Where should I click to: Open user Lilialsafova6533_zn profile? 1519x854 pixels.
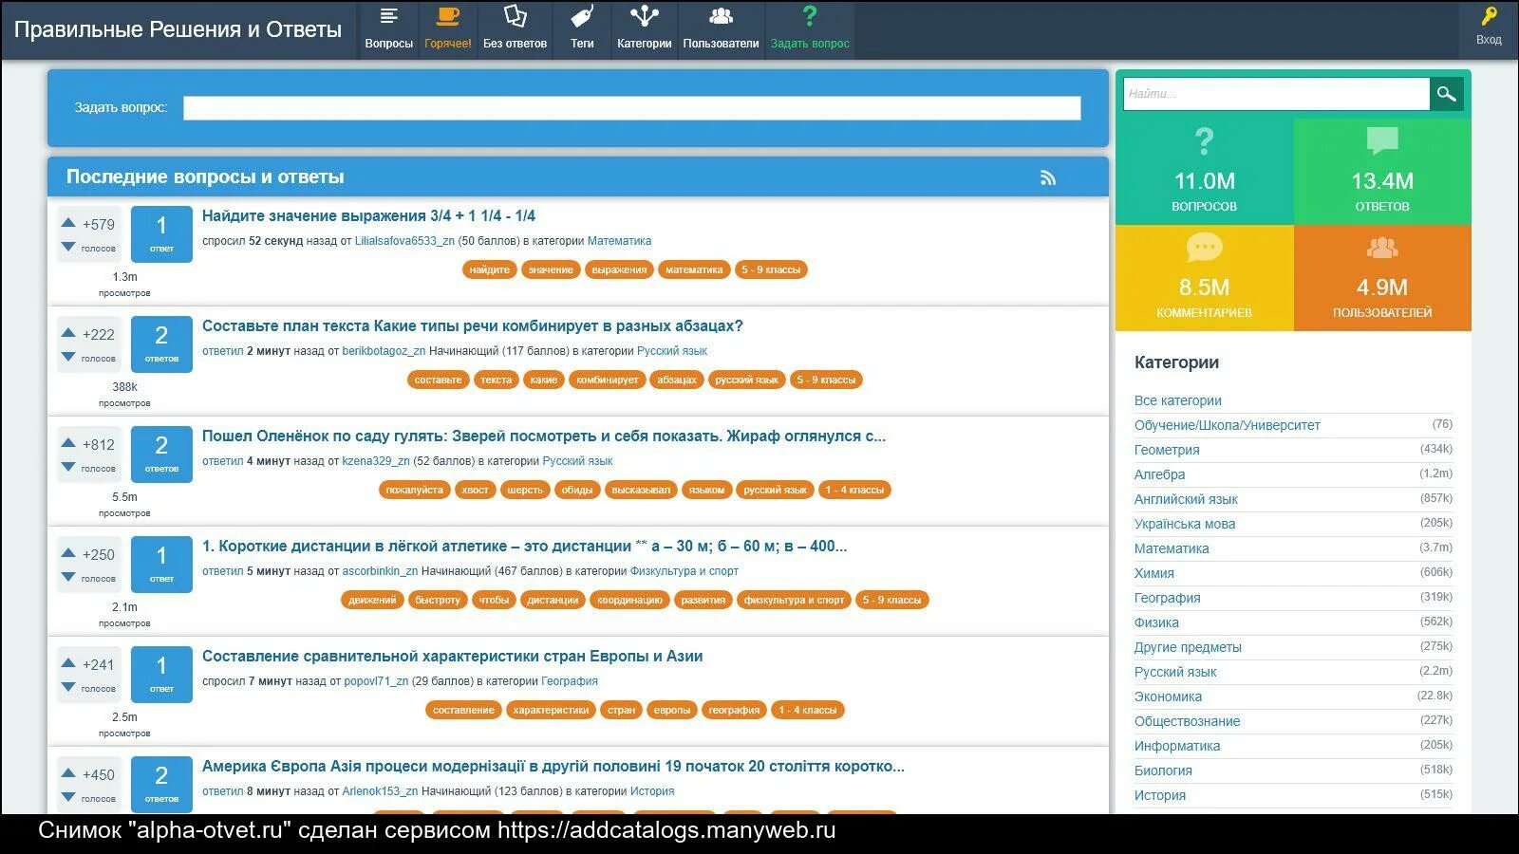(x=404, y=241)
